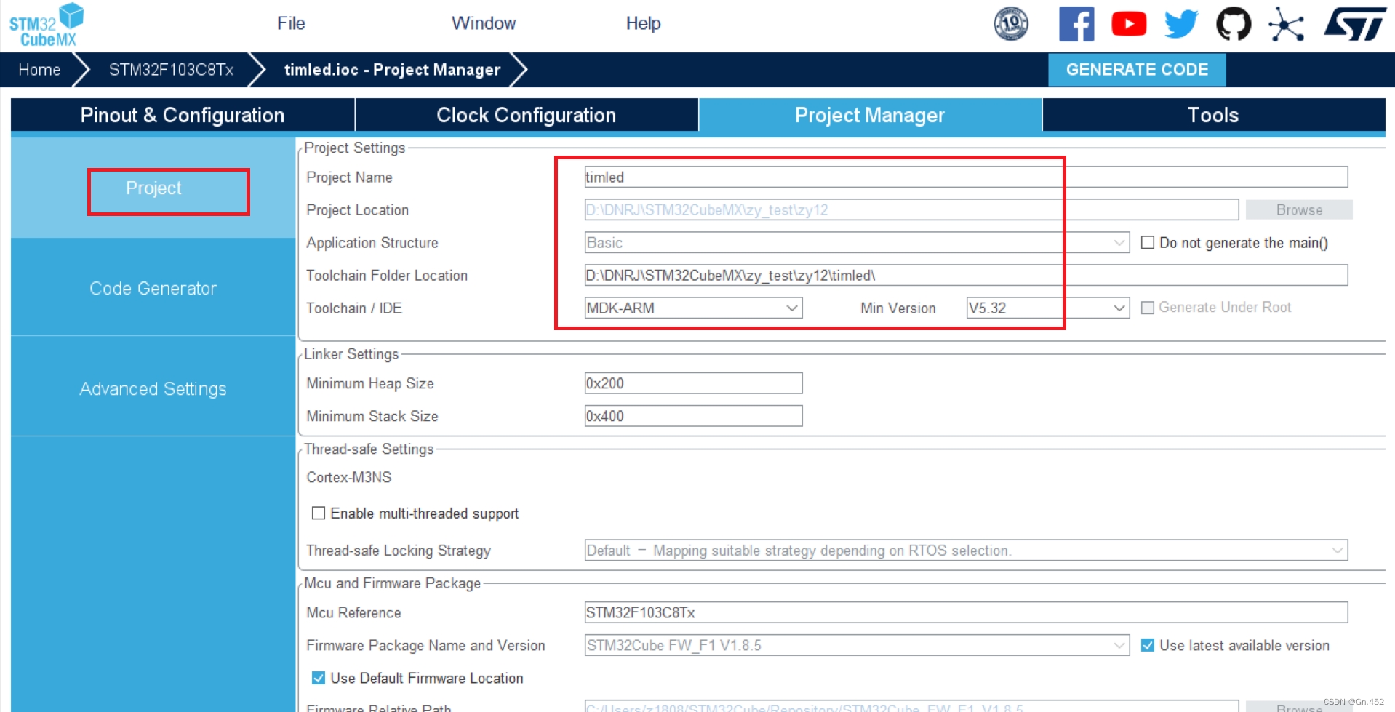Enable multi-threaded support checkbox
This screenshot has height=712, width=1395.
click(x=319, y=513)
